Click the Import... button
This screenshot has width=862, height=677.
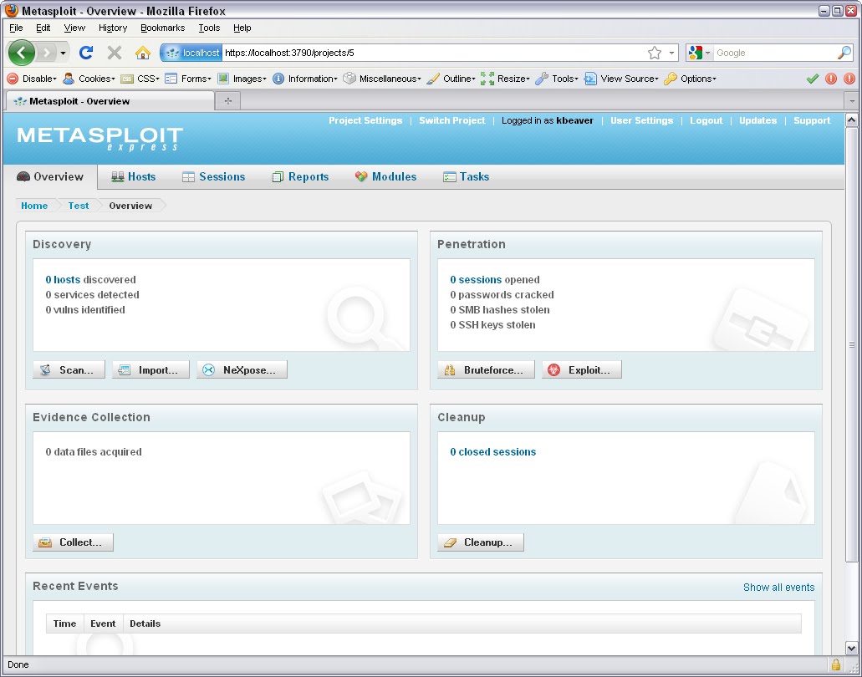(150, 369)
